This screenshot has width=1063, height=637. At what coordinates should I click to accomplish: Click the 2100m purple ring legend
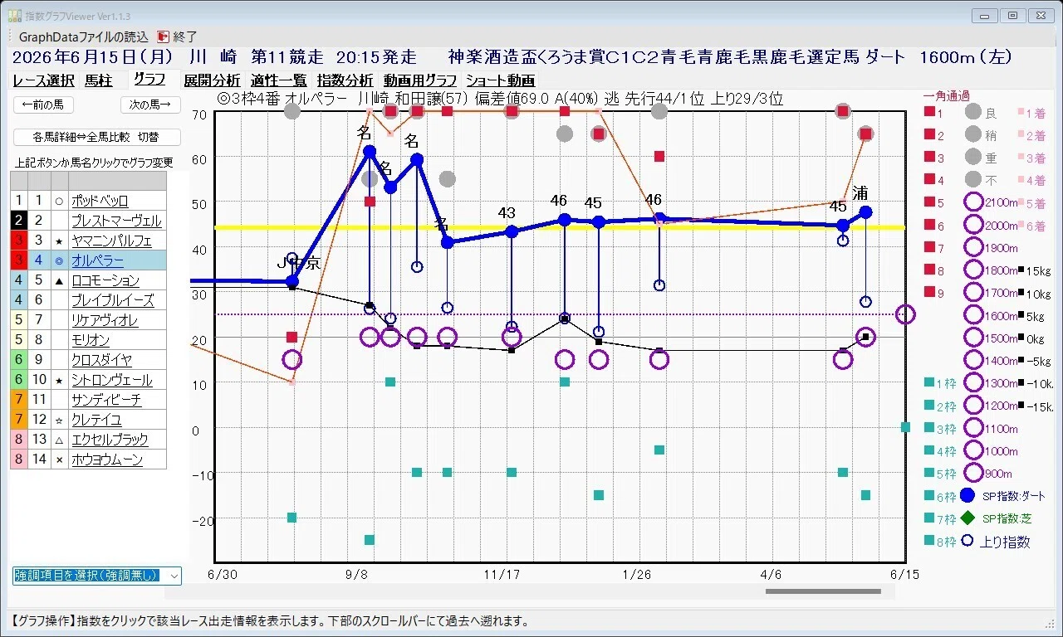973,202
